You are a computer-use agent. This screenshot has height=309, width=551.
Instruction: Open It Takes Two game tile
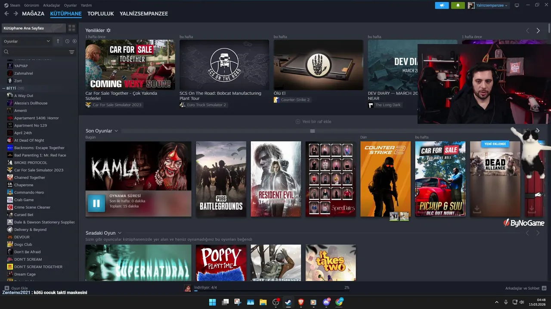331,263
